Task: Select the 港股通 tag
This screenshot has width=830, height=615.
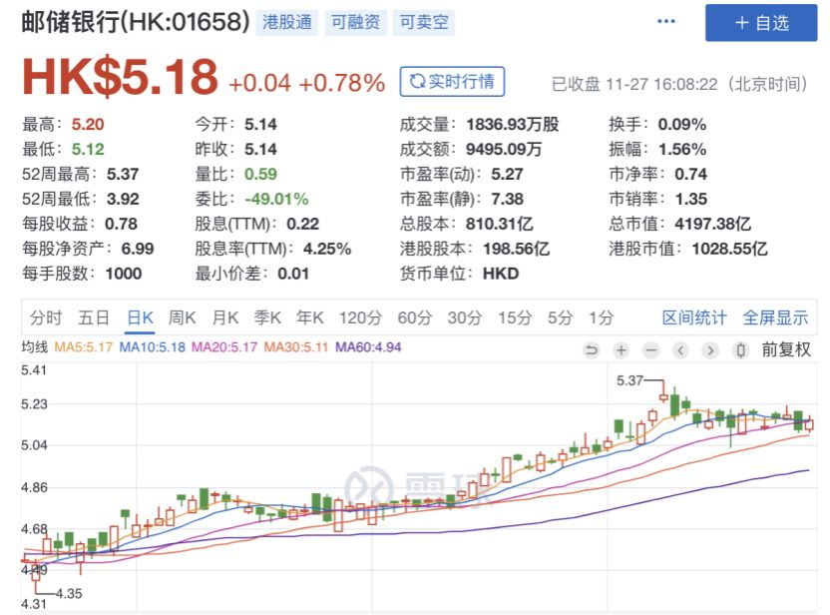Action: click(287, 22)
